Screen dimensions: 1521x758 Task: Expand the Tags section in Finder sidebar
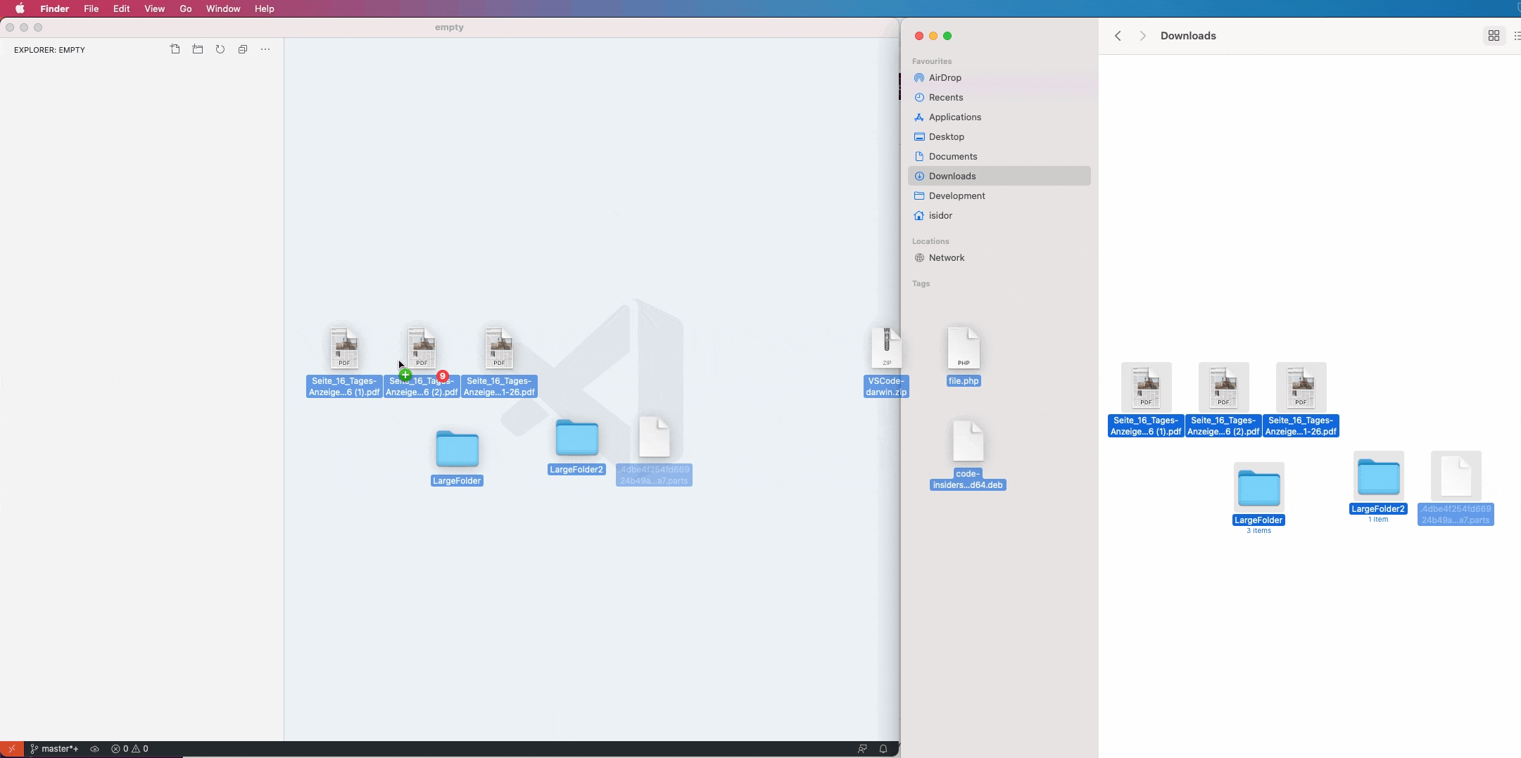click(921, 283)
